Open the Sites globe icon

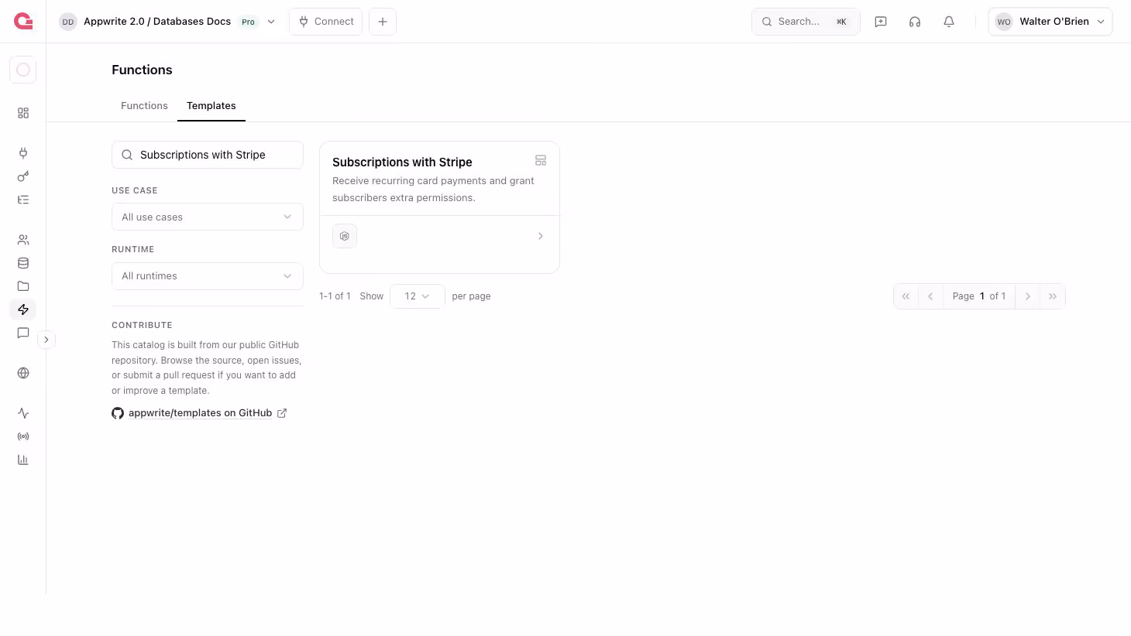point(23,373)
